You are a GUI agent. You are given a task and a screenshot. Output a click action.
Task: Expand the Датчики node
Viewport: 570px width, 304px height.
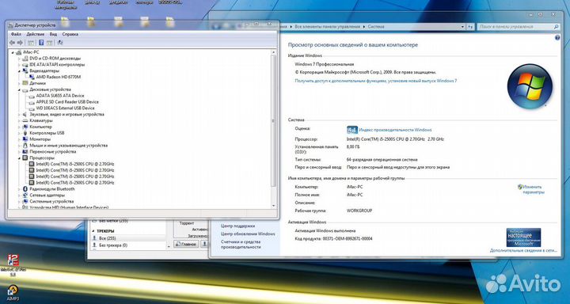[19, 83]
